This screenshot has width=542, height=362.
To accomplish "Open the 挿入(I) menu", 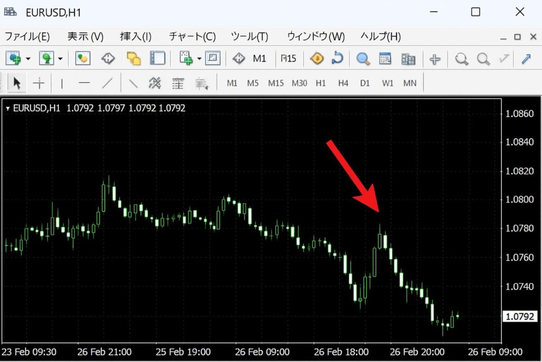I will [x=135, y=37].
